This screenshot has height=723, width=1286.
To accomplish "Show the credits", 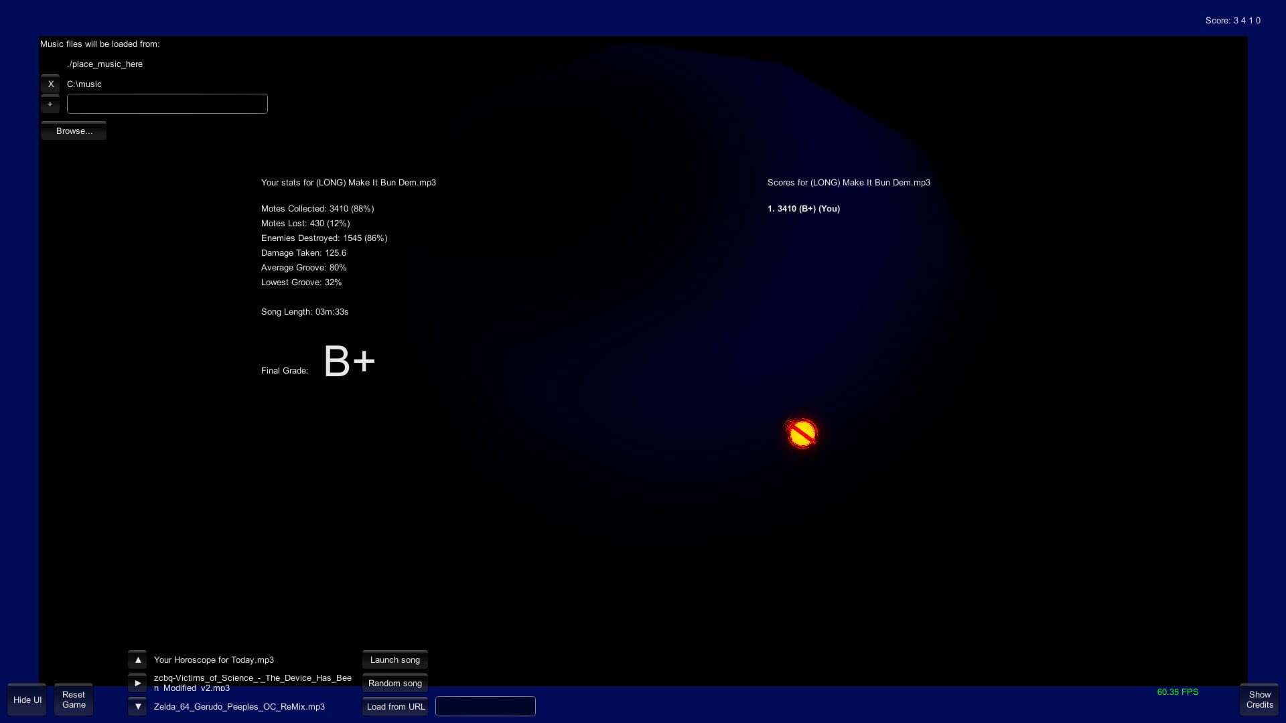I will (x=1259, y=700).
